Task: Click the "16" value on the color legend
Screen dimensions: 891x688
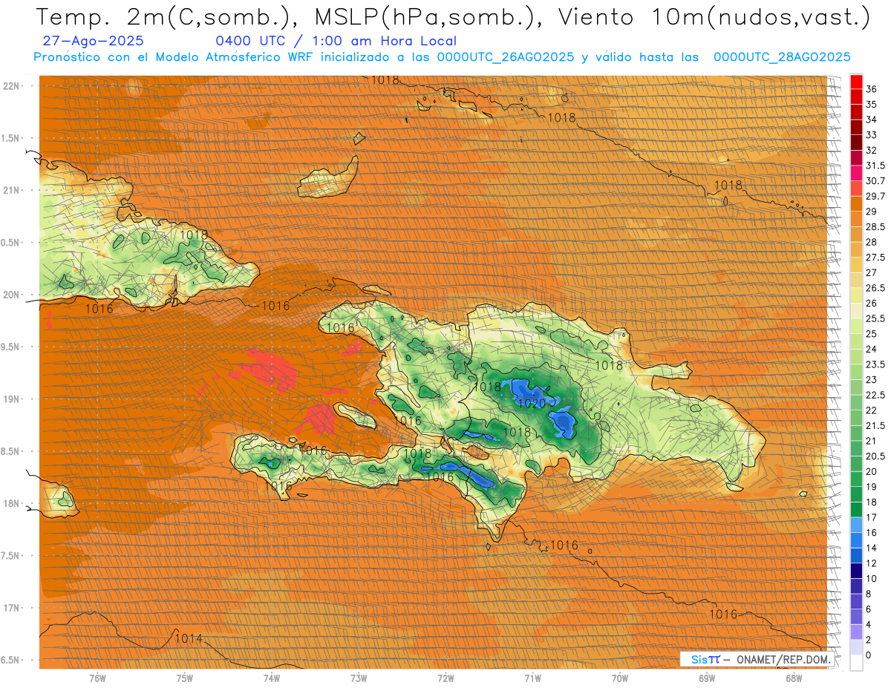Action: 872,533
